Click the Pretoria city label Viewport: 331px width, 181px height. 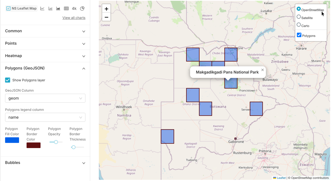pyautogui.click(x=265, y=151)
